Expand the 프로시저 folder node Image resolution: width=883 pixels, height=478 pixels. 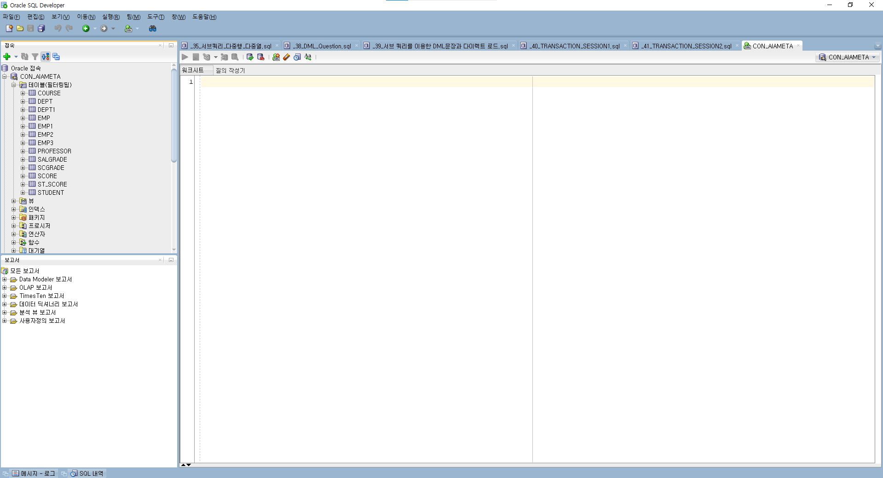point(14,226)
